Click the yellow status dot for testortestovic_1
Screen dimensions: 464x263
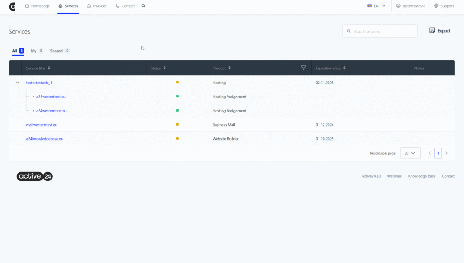click(177, 83)
